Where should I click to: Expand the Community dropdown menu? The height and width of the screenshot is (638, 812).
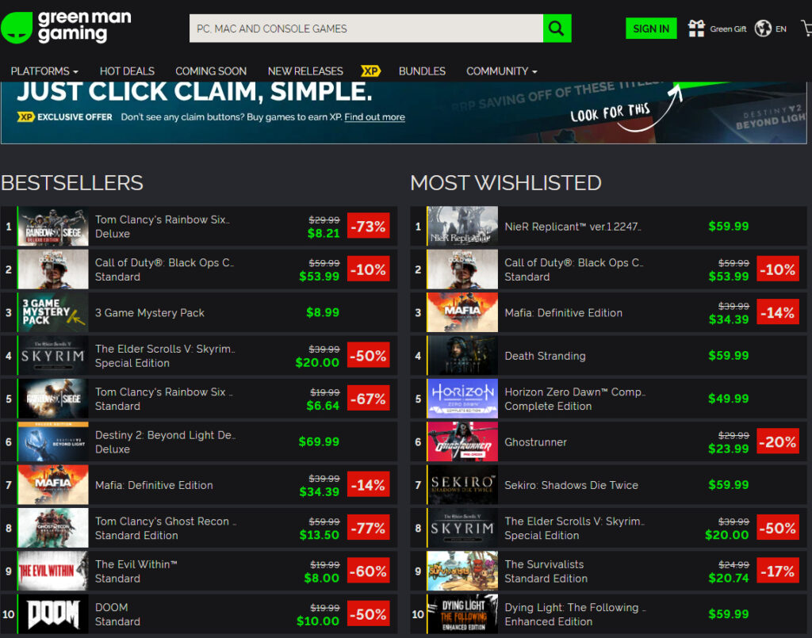coord(501,71)
